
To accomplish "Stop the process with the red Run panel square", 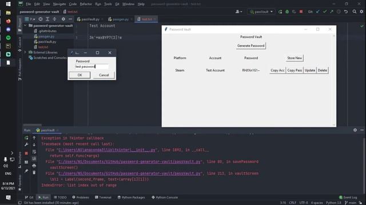I will pos(26,153).
